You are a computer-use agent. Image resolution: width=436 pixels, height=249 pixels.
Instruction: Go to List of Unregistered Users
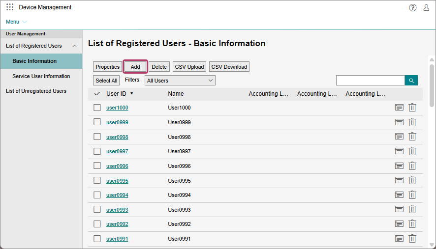(36, 91)
